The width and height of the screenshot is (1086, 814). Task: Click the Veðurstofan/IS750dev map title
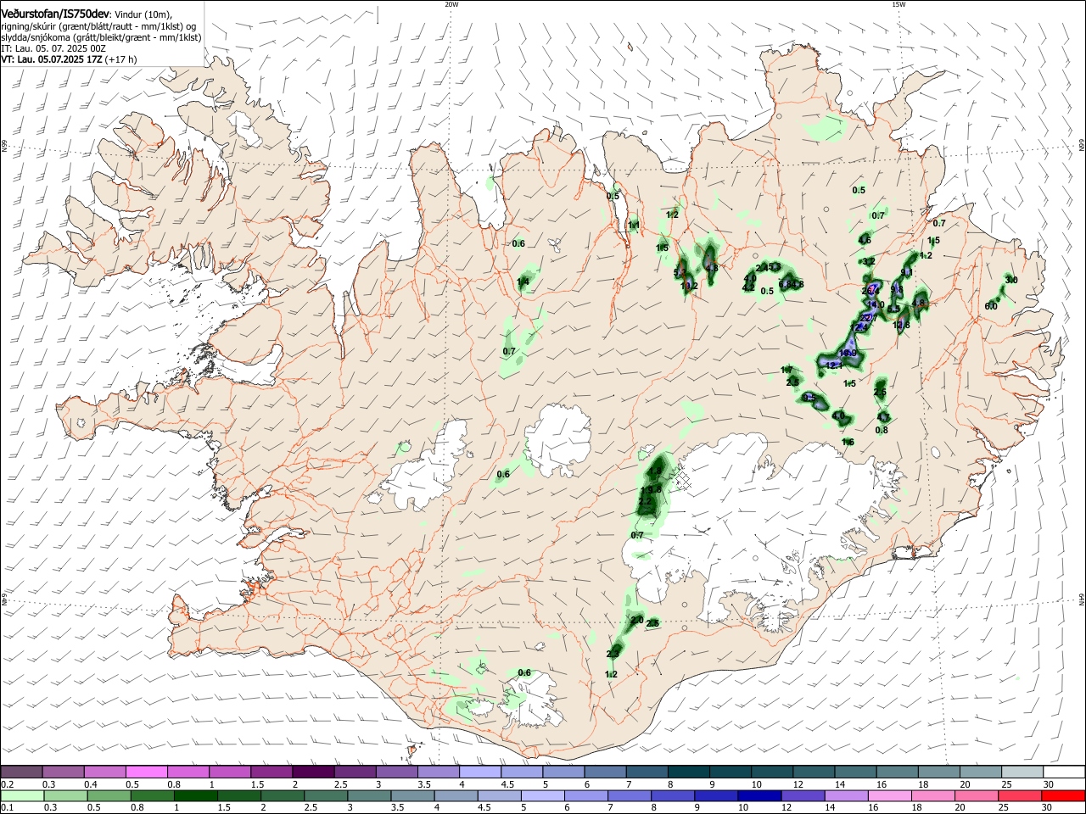(x=55, y=14)
